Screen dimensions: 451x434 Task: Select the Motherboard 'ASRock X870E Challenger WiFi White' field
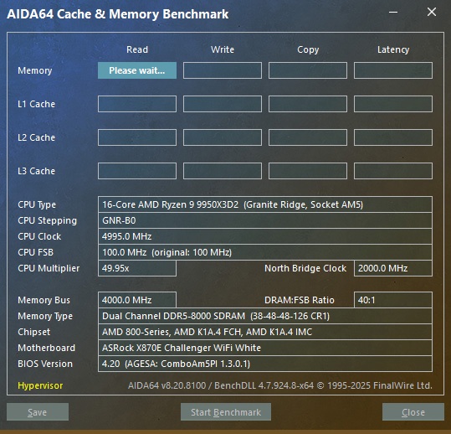(x=265, y=348)
